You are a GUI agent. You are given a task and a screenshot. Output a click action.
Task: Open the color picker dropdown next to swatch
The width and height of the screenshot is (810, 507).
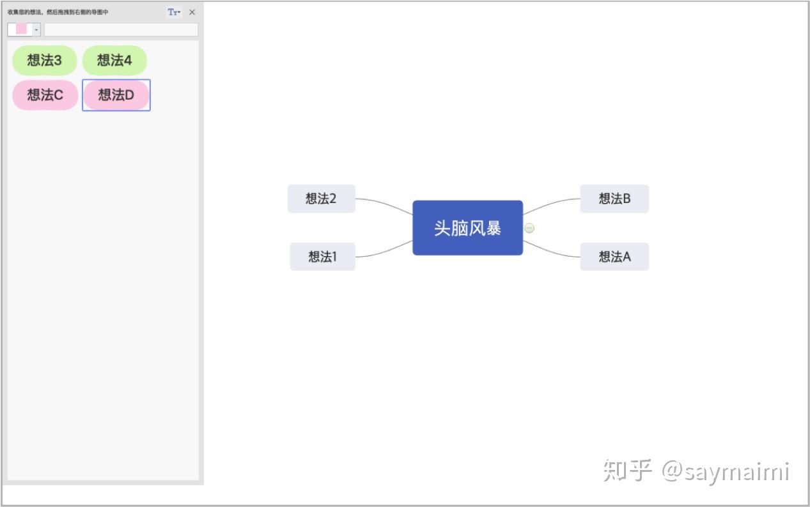[x=36, y=29]
